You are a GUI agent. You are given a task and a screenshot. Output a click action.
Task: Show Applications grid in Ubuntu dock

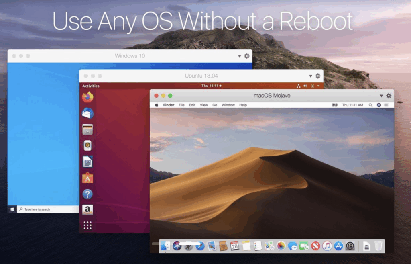(x=87, y=225)
